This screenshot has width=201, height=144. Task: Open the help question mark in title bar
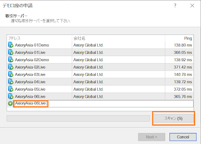175,5
